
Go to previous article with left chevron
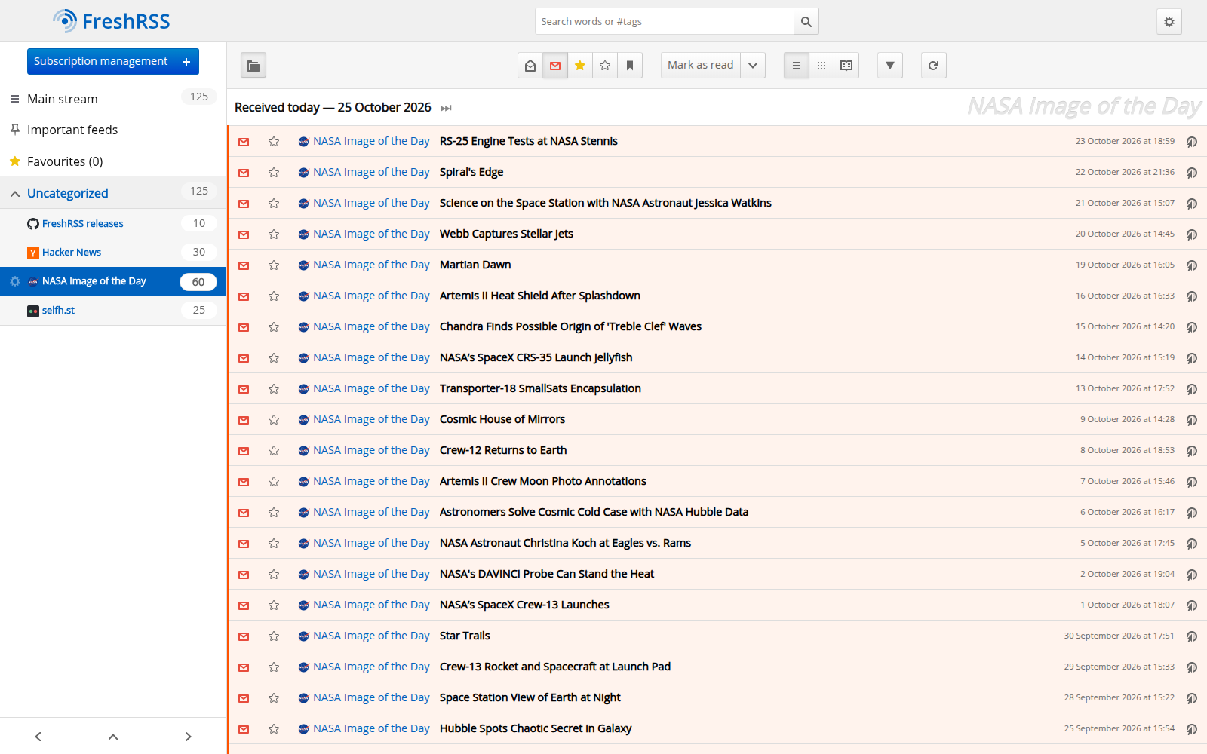point(38,737)
